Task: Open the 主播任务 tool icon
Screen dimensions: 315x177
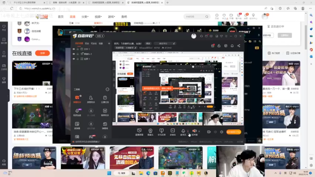Action: click(105, 99)
